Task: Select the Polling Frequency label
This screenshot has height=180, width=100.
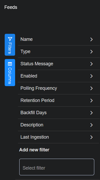Action: click(39, 88)
